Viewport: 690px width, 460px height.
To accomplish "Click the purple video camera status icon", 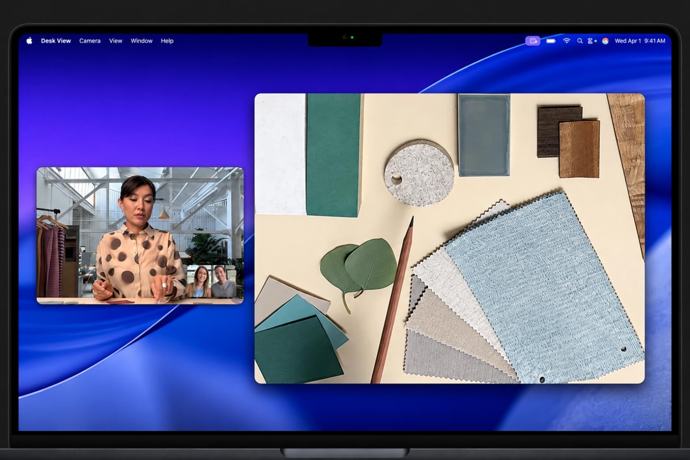I will pyautogui.click(x=533, y=41).
